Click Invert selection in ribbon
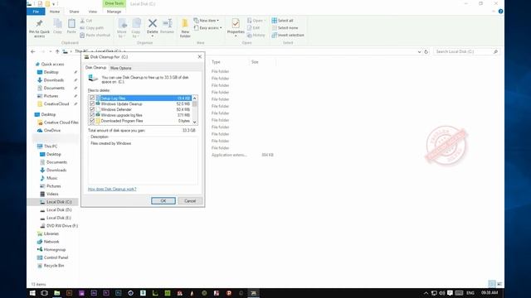 (x=288, y=35)
